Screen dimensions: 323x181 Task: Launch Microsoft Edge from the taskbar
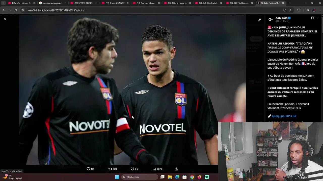(177, 177)
